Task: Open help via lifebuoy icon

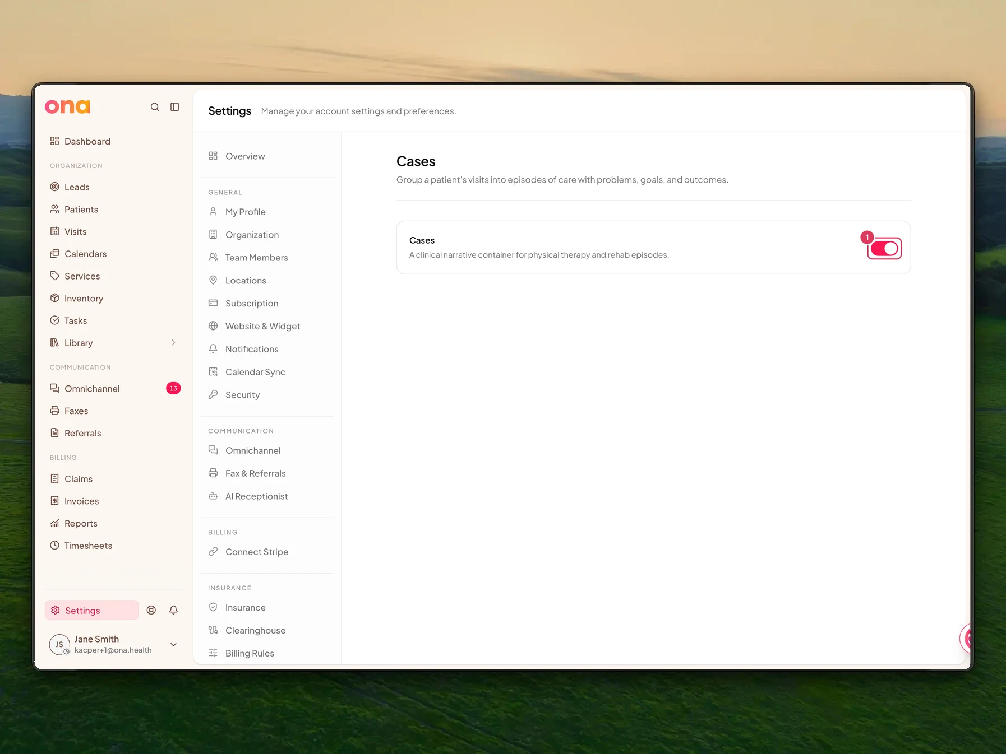Action: coord(151,610)
